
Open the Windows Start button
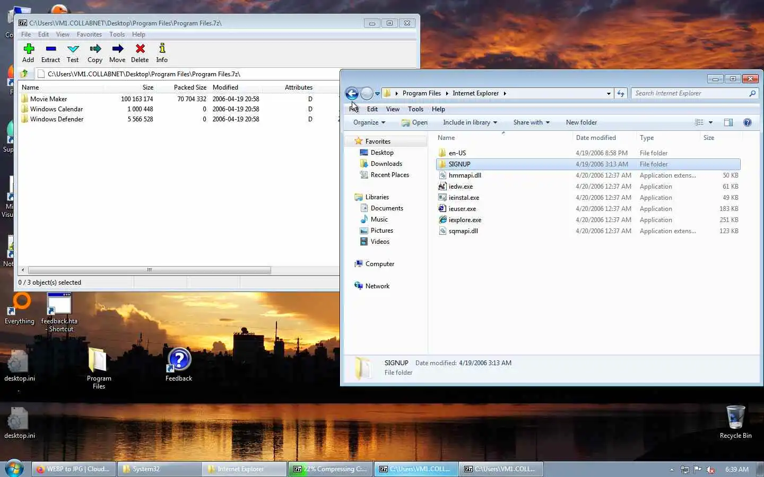pos(14,469)
